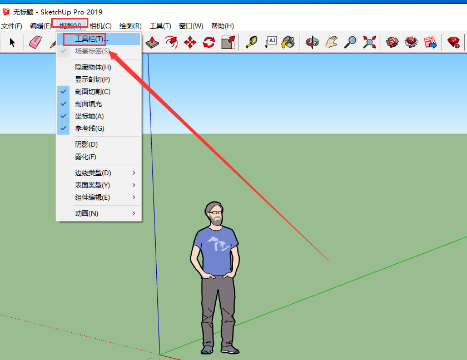The image size is (467, 360).
Task: Toggle 坐标轴 (Axes) visibility
Action: (x=90, y=116)
